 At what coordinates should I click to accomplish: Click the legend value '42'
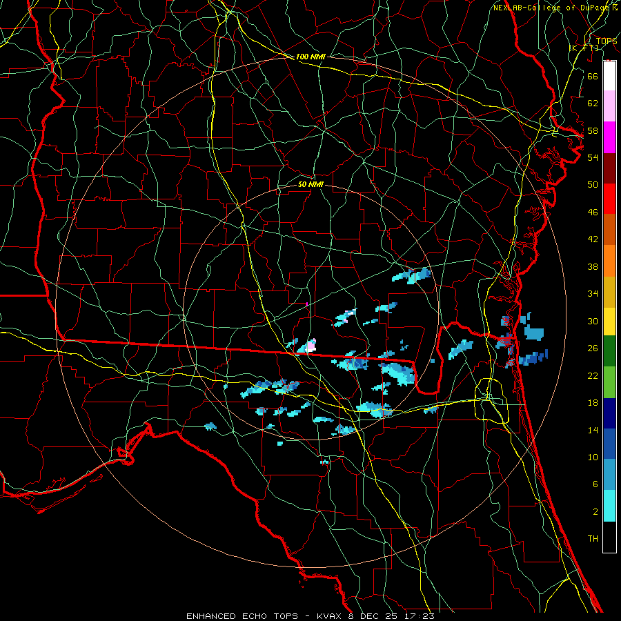pos(593,239)
